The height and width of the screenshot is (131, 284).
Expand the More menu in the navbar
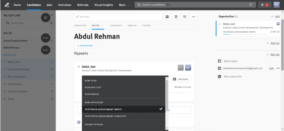pyautogui.click(x=124, y=5)
